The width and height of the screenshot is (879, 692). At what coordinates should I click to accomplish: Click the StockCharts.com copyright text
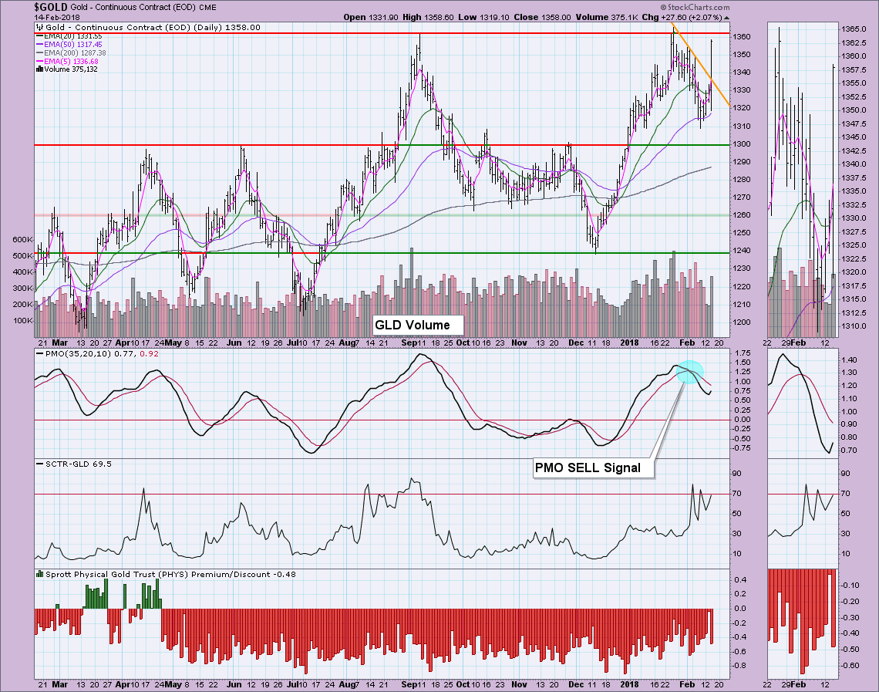(x=695, y=7)
